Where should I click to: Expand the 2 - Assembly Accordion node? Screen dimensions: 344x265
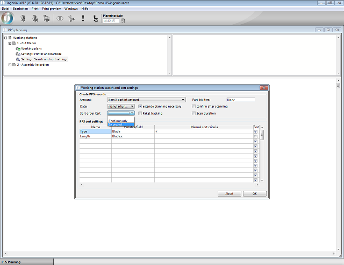(10, 65)
